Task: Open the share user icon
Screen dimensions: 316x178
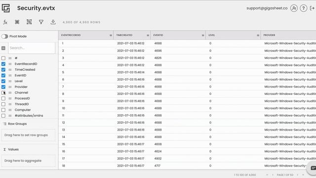Action: [x=294, y=8]
